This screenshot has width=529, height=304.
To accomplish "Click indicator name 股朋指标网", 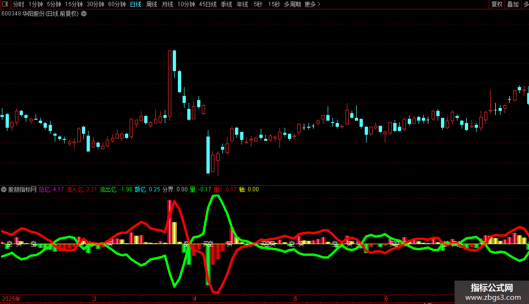I will click(x=22, y=189).
